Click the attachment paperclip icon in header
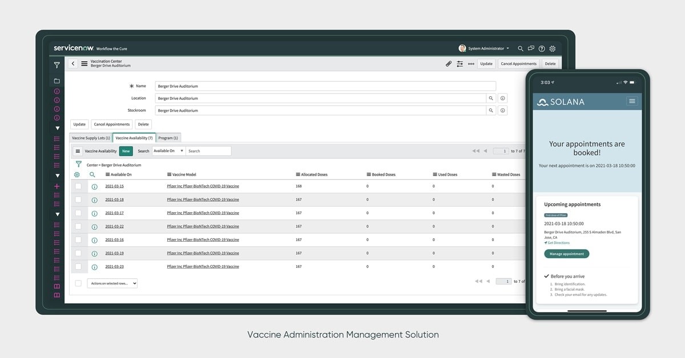This screenshot has width=685, height=358. 449,64
